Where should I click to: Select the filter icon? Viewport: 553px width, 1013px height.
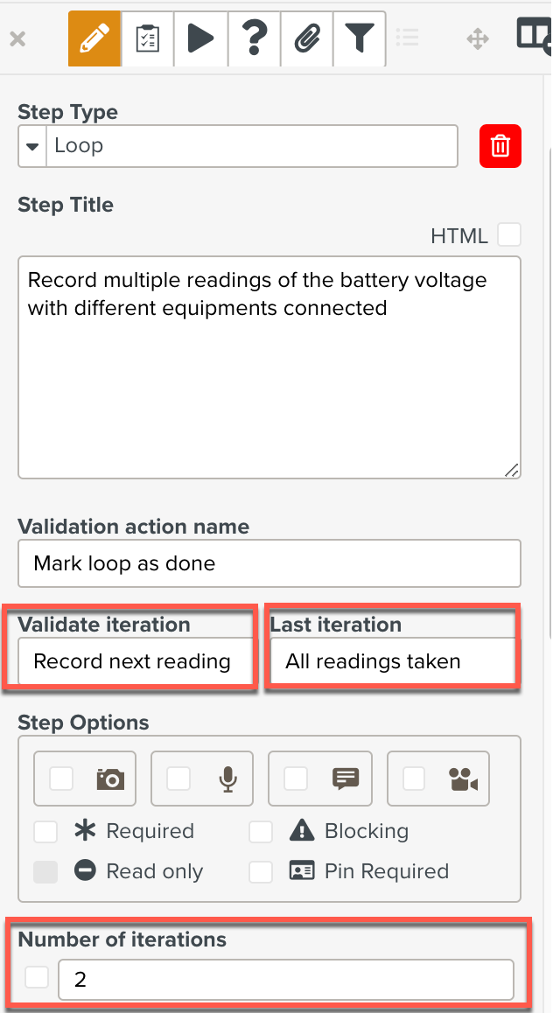359,38
